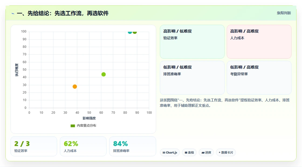Click the 排班准确率 text in the quadrant card
Viewport: 302px width, 167px height.
[x=172, y=74]
